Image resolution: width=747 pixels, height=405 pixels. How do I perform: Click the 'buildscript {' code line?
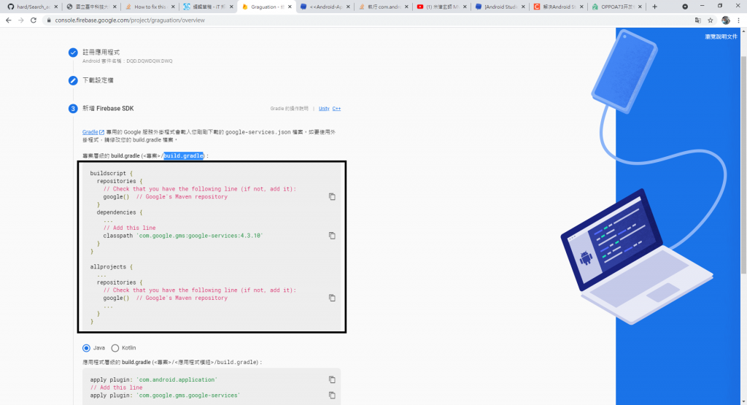coord(111,174)
